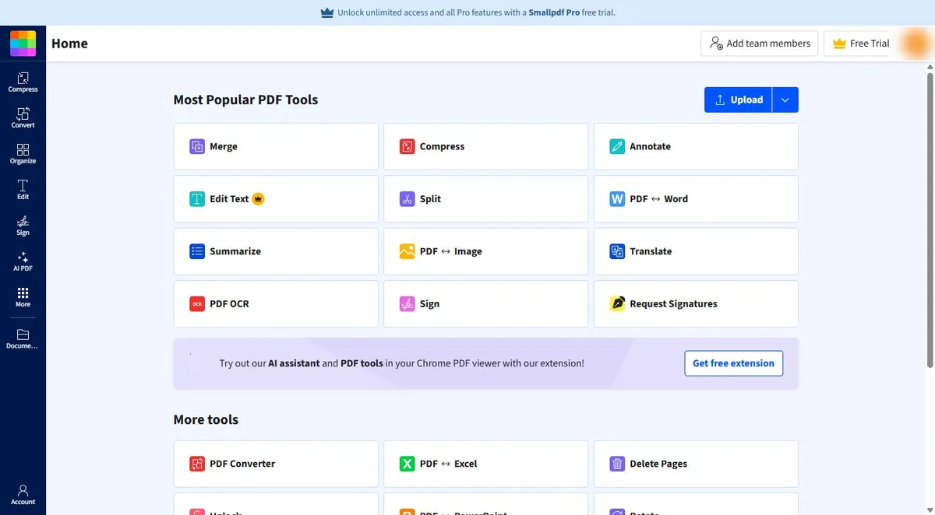Click the Edit Text card icon

point(197,199)
